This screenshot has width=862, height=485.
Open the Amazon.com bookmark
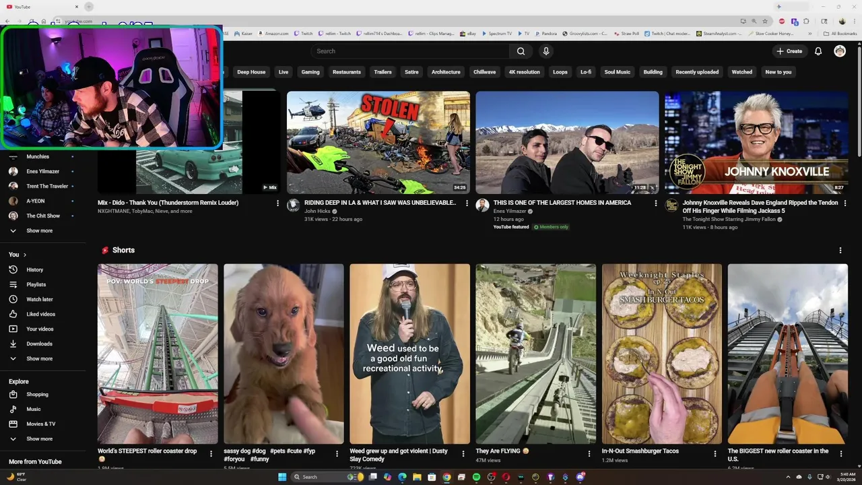click(x=273, y=33)
